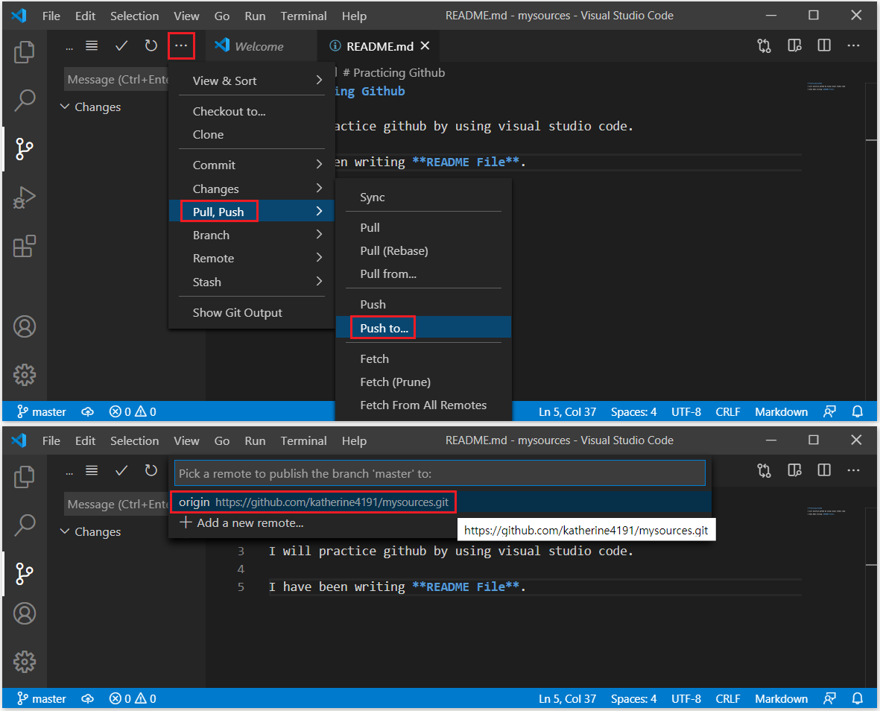Toggle list view in top window source control

click(x=92, y=46)
